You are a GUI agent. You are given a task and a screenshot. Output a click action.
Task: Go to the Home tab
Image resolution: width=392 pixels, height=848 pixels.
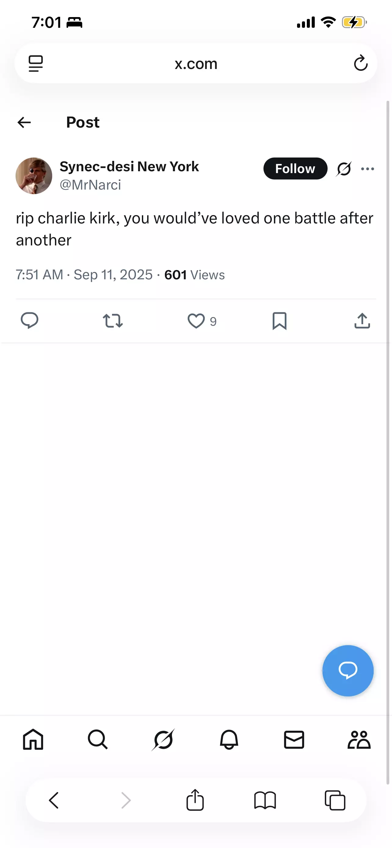point(33,740)
